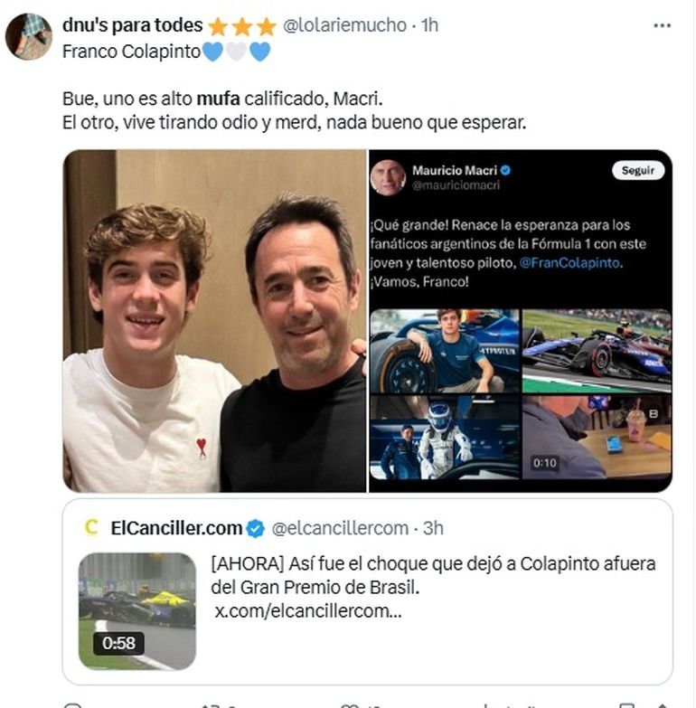Open the [AHORA] quoted post text
Screen dimensions: 696x708
pos(432,574)
